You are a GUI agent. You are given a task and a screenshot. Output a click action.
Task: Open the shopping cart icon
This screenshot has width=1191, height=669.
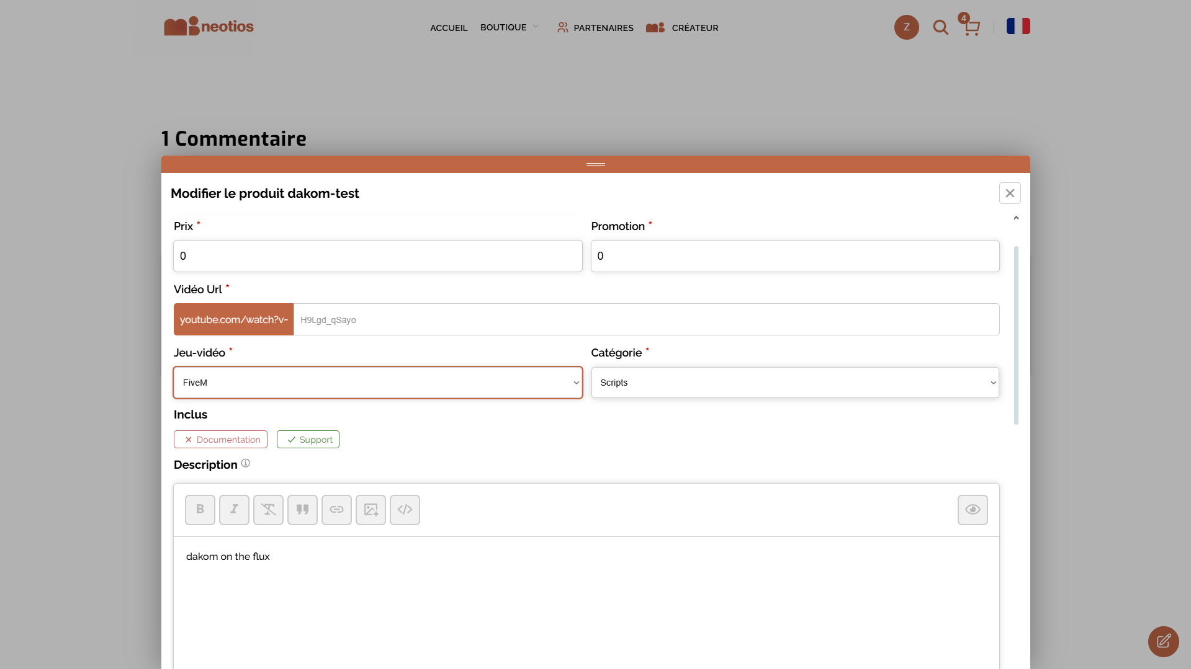coord(971,27)
